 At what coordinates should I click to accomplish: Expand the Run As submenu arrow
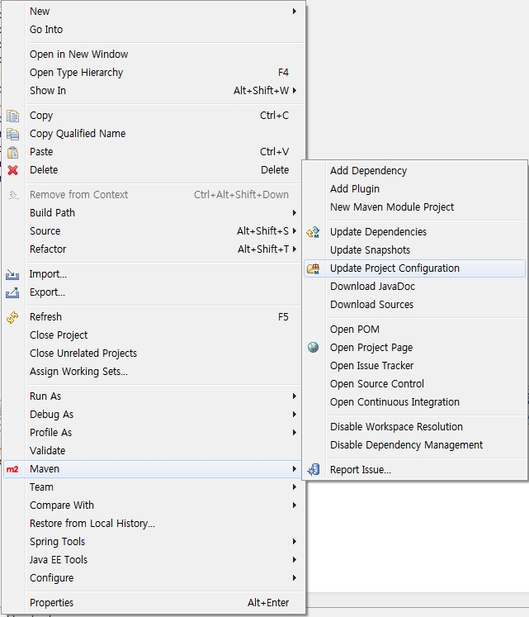tap(294, 396)
